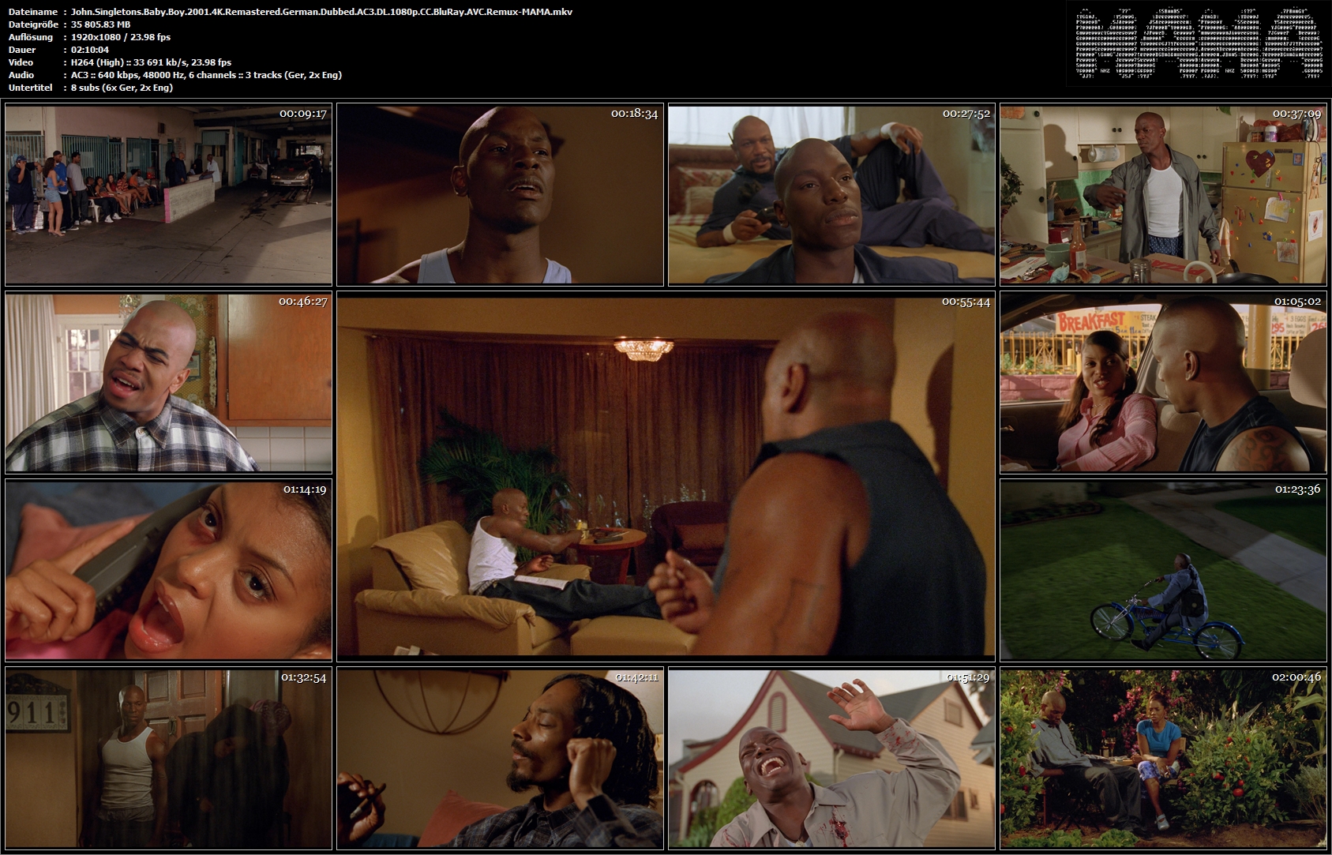Image resolution: width=1332 pixels, height=855 pixels.
Task: Click the resolution value 1920x1080 / 23.98 fps
Action: coord(121,37)
